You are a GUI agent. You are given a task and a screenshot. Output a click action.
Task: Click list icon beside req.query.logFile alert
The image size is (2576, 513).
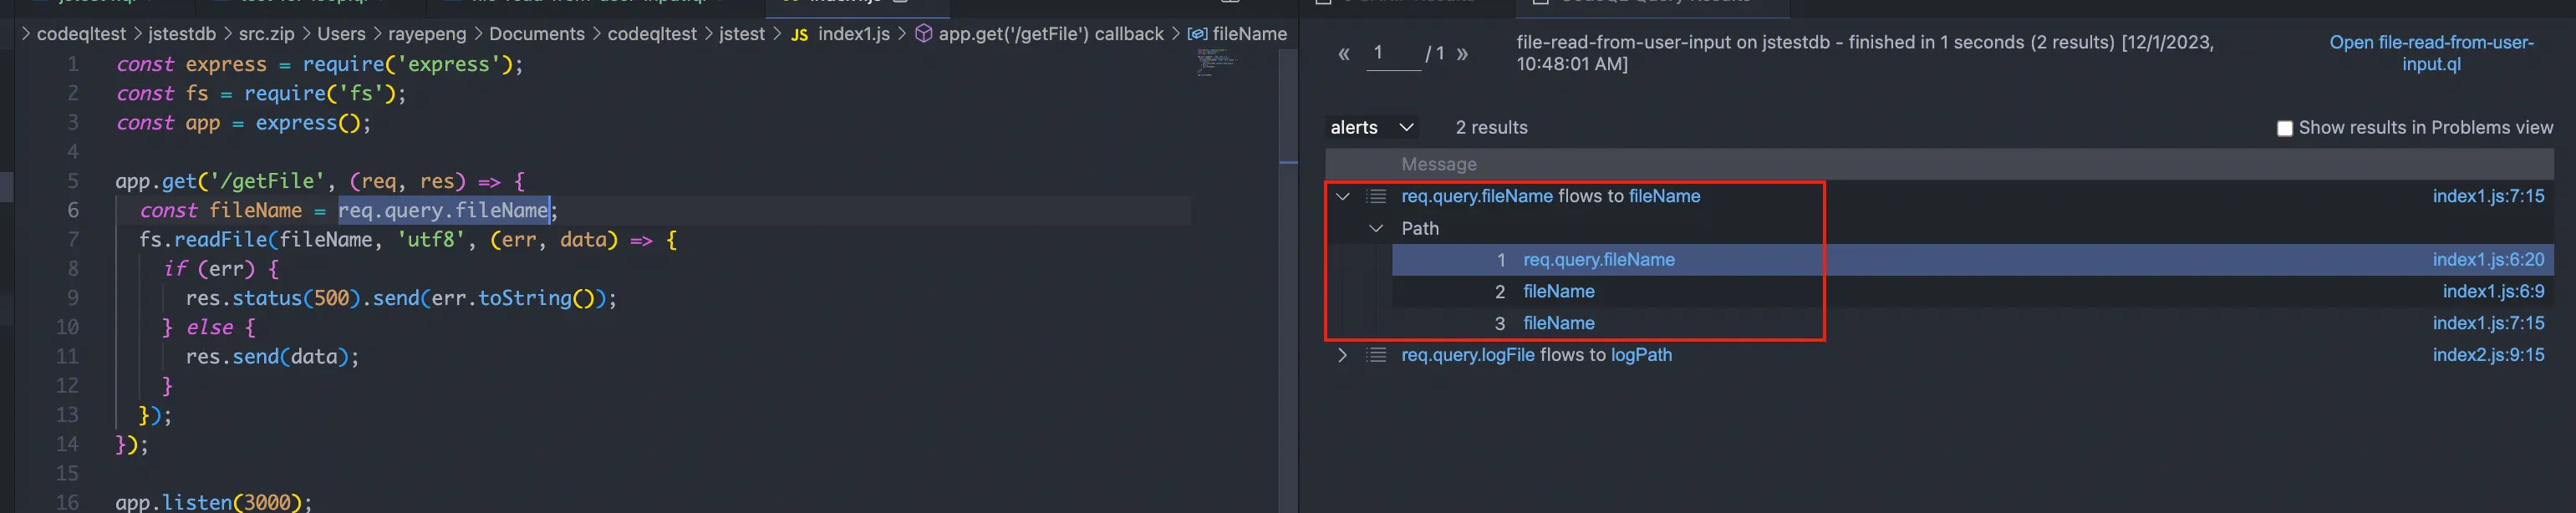(1376, 355)
